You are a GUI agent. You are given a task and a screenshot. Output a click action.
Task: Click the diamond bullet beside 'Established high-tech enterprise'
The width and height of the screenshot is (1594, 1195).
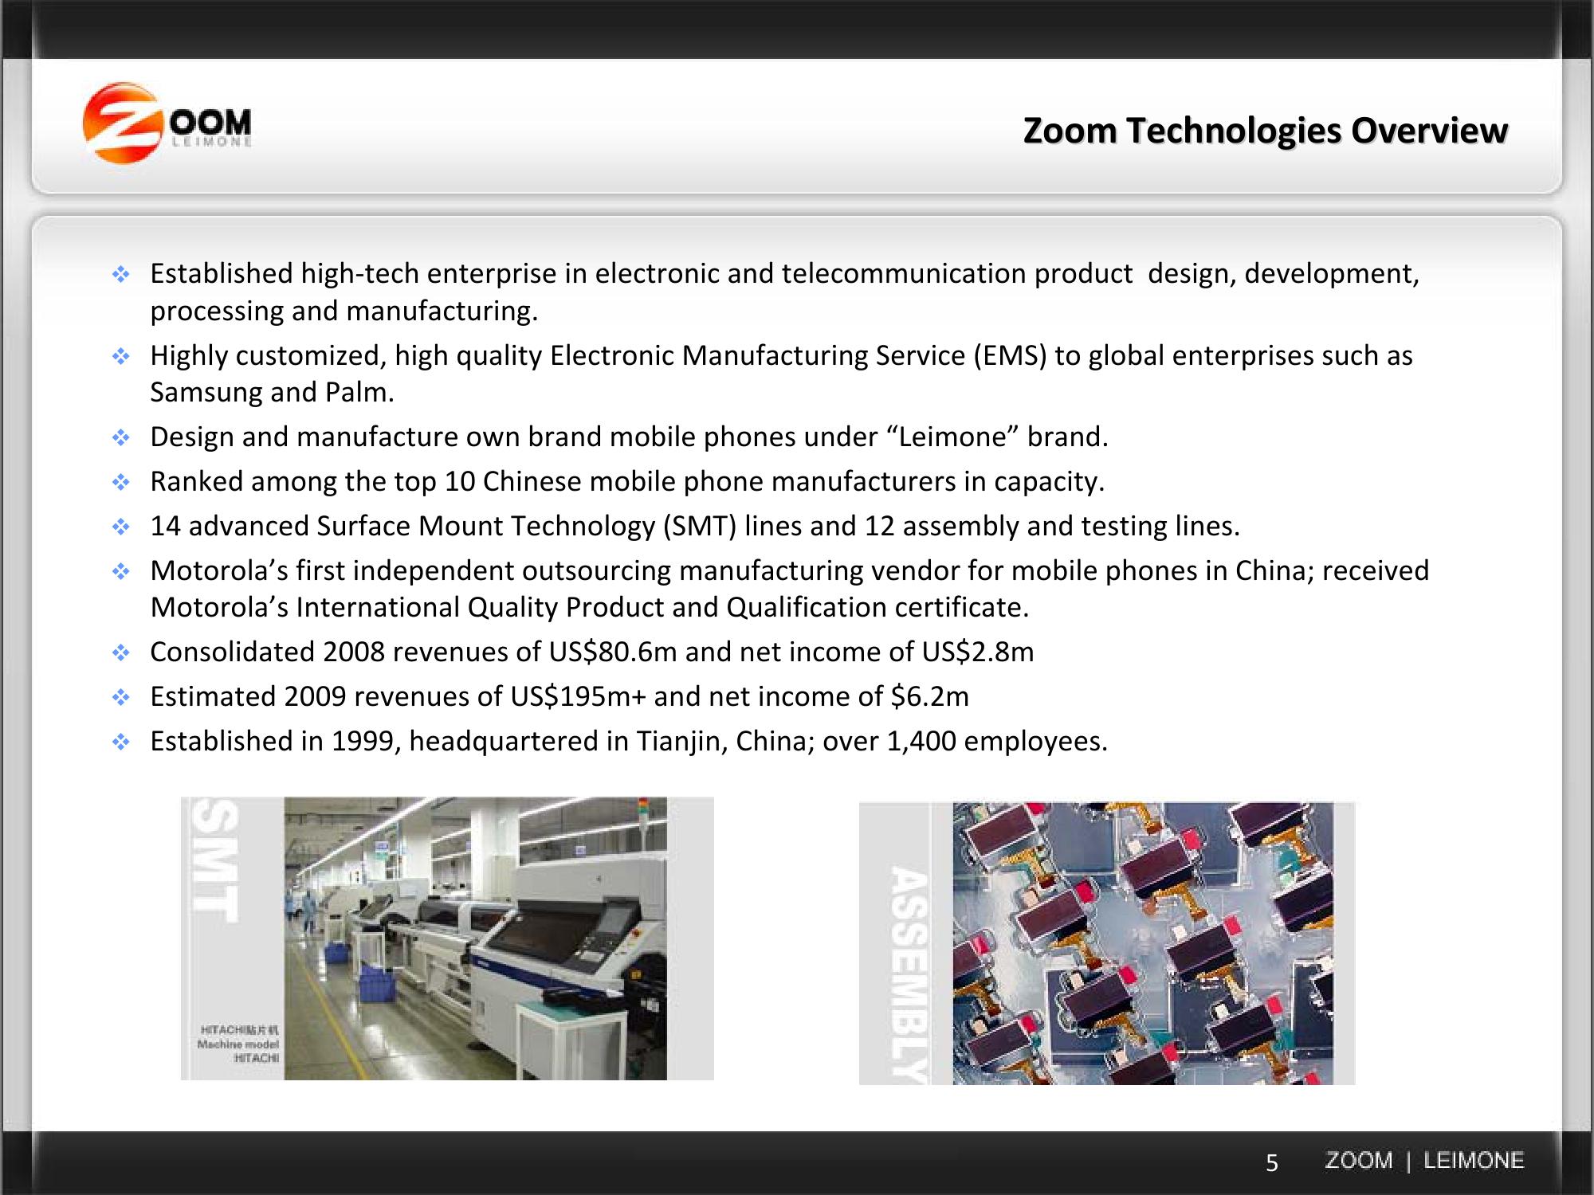[120, 275]
